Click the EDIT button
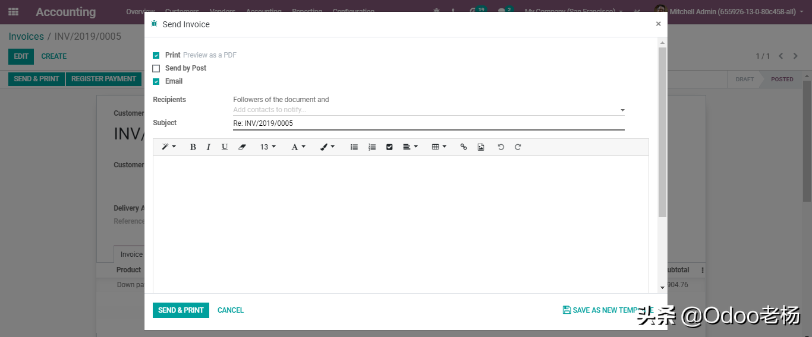Screen dimensions: 812x337 point(21,56)
